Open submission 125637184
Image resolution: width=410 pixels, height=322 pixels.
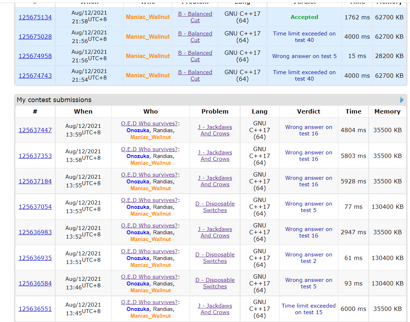pyautogui.click(x=35, y=181)
